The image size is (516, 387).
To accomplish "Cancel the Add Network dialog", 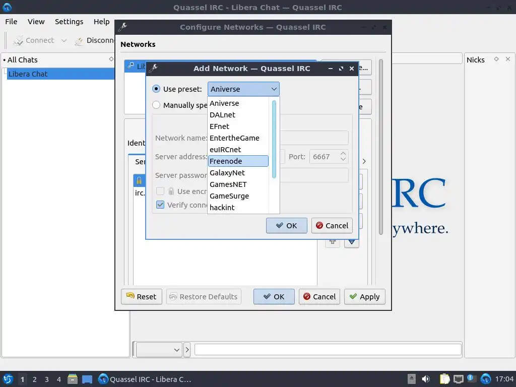I will tap(332, 225).
